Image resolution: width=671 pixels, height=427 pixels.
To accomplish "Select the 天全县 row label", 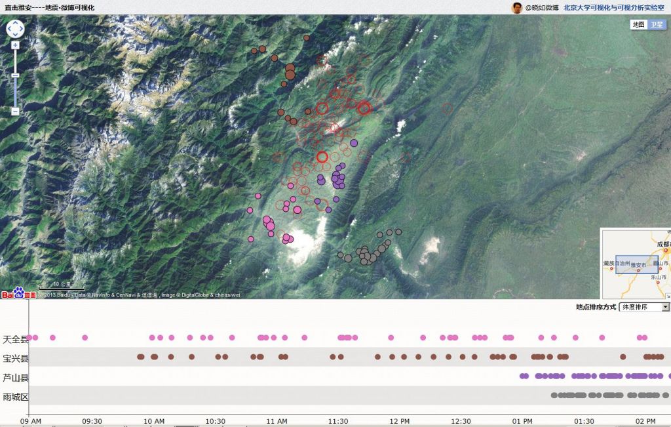I will tap(16, 339).
